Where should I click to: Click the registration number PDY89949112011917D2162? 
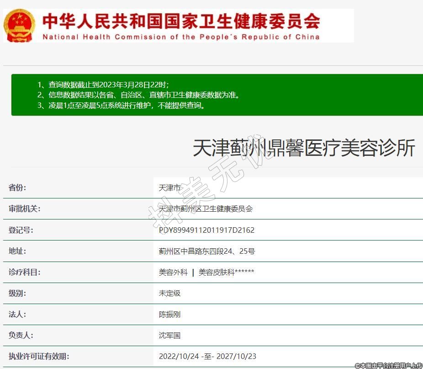tap(206, 230)
